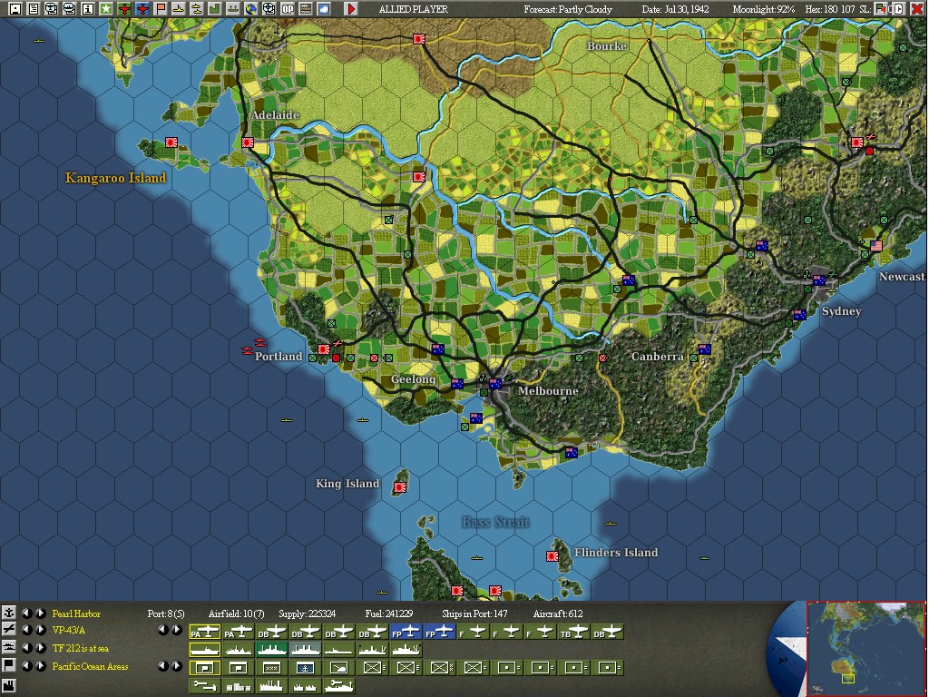Click the Pacific Ocean Areas command label
This screenshot has width=929, height=697.
click(90, 666)
